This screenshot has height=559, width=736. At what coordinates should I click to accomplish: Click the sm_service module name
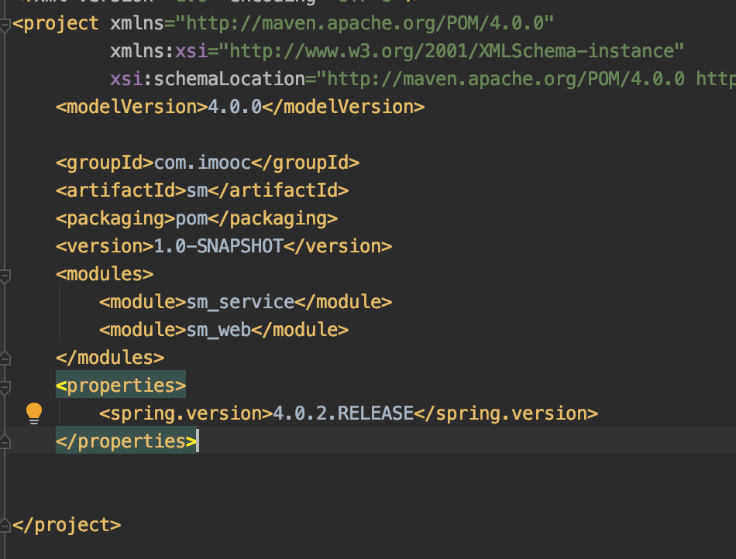pos(240,302)
